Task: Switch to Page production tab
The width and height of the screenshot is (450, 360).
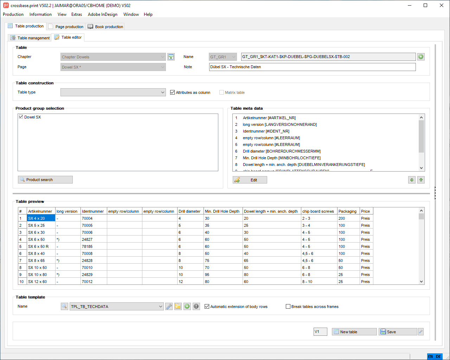Action: [x=66, y=26]
